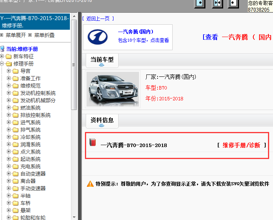Click the sidebar scrollbar up arrow

[74, 16]
